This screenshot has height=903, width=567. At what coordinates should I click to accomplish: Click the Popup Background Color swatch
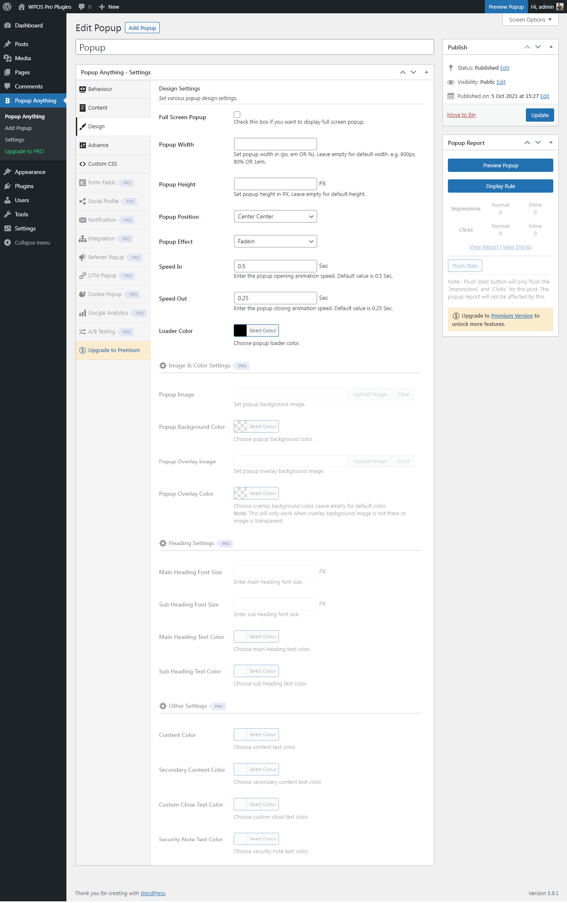240,426
